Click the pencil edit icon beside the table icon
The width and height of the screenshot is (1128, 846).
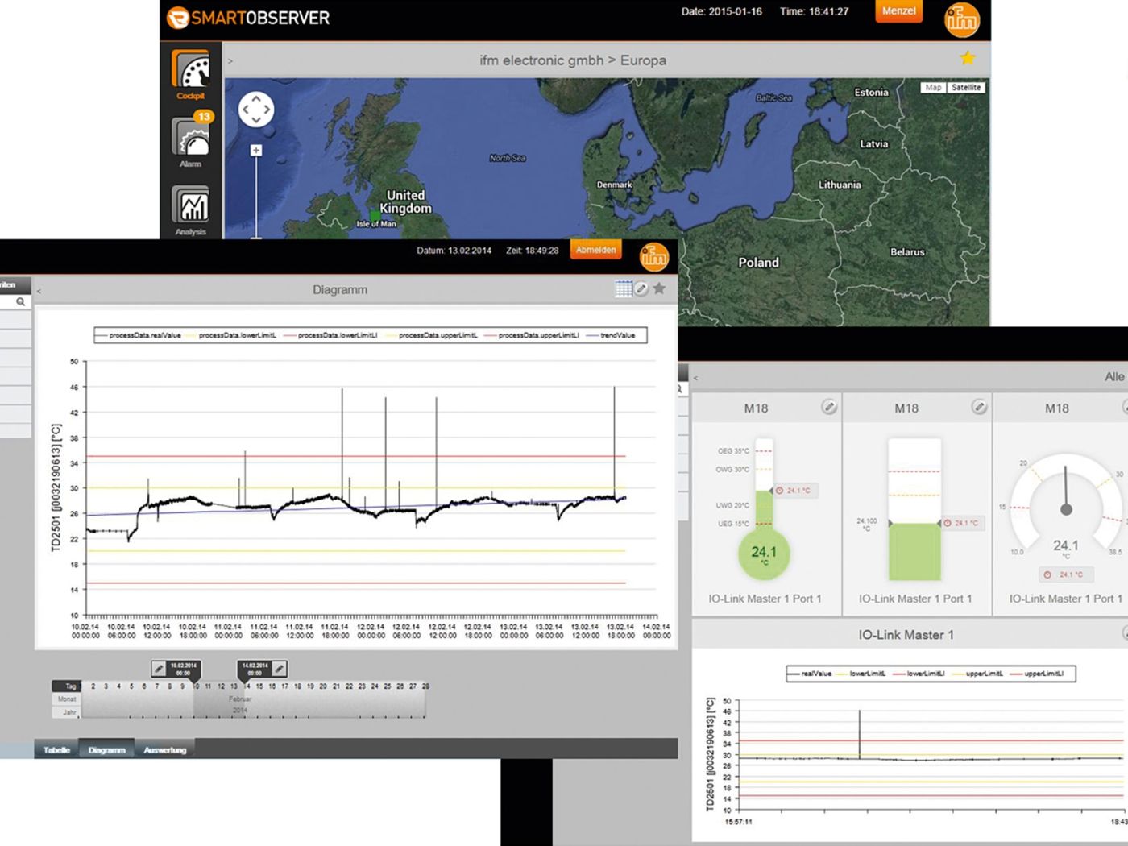641,288
